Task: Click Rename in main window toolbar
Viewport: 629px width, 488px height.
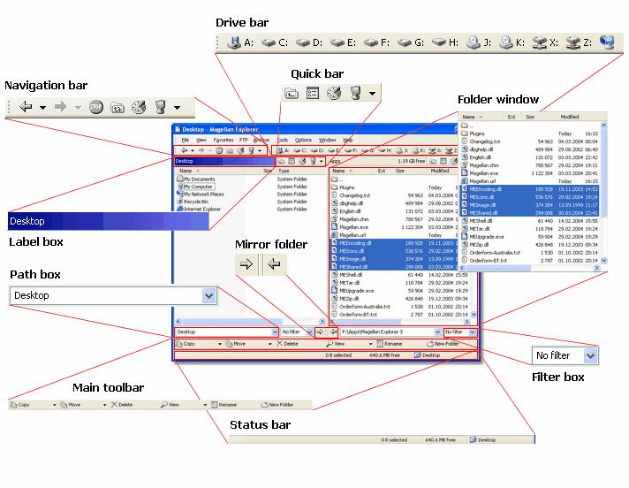Action: [x=389, y=344]
